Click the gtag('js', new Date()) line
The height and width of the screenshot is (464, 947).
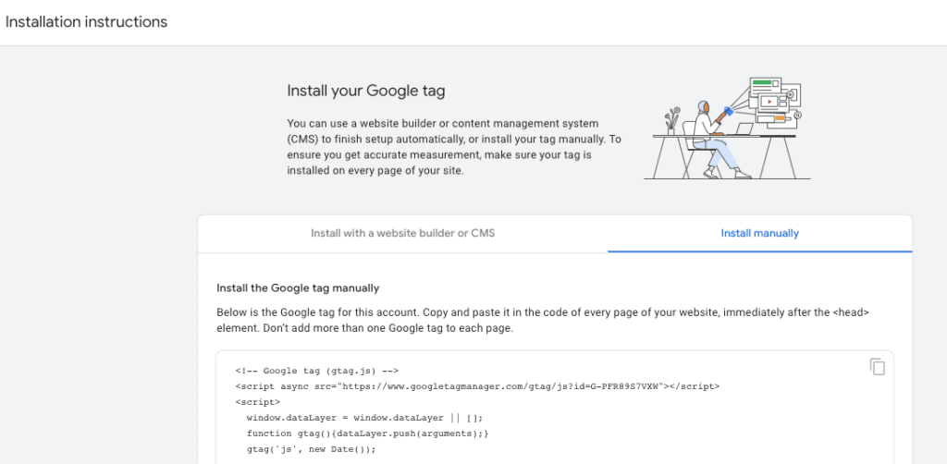point(311,449)
